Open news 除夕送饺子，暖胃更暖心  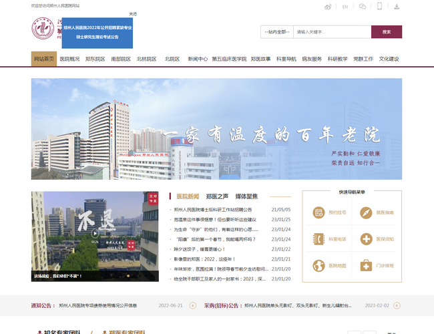200,249
